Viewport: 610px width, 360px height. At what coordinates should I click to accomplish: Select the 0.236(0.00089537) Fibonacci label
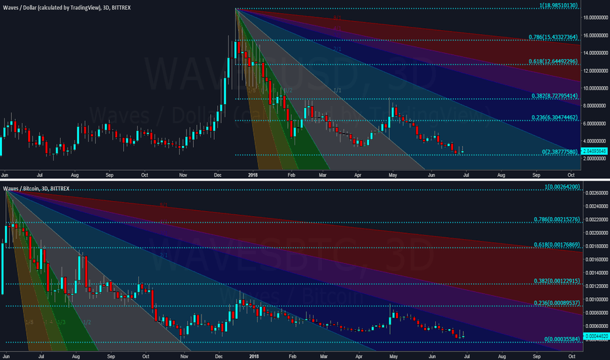(x=557, y=303)
